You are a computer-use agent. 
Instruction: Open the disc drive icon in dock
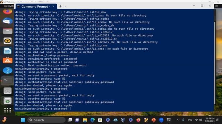(8, 91)
